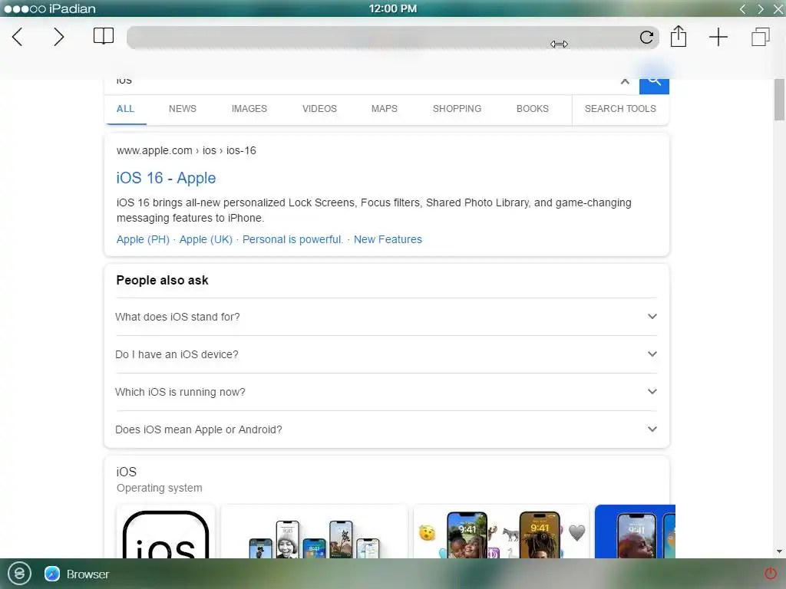Open the share sheet icon

click(679, 36)
